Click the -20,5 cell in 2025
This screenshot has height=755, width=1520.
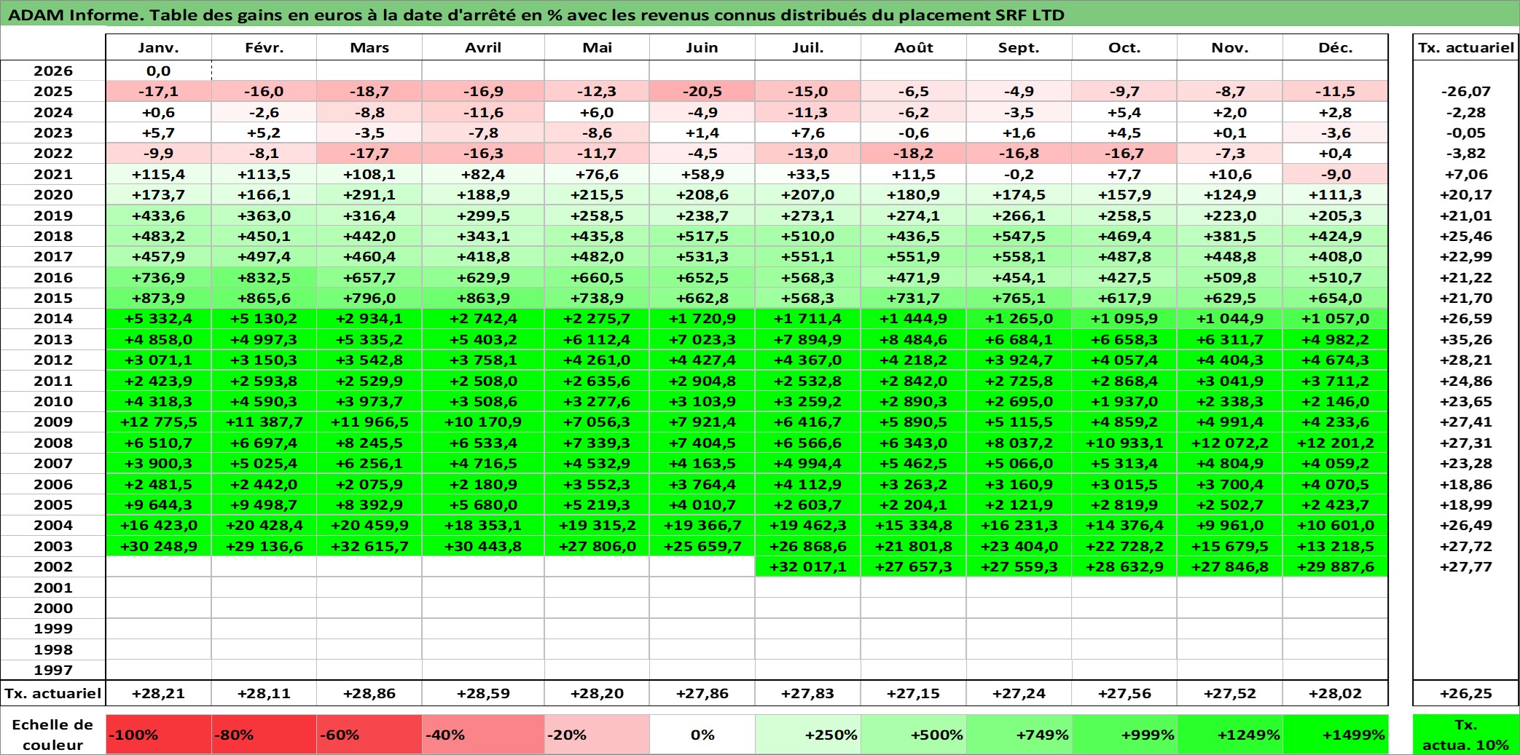pos(702,91)
